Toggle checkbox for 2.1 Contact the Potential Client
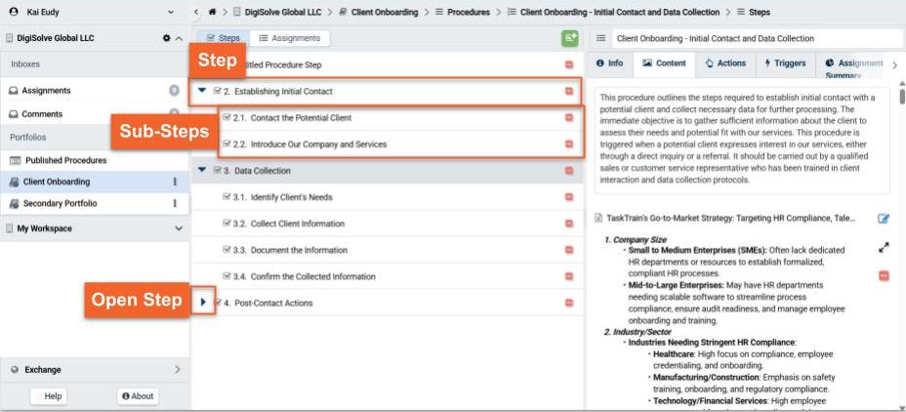Screen dimensions: 906x412 point(227,118)
